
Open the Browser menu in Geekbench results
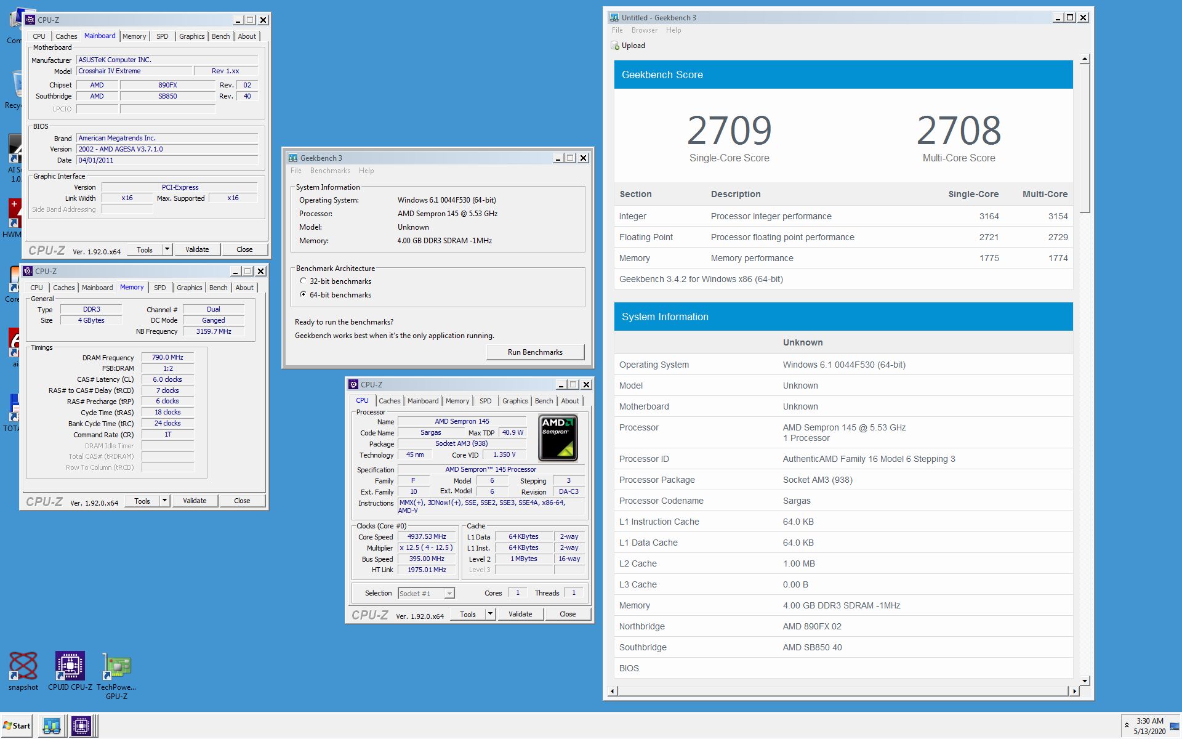pyautogui.click(x=644, y=30)
